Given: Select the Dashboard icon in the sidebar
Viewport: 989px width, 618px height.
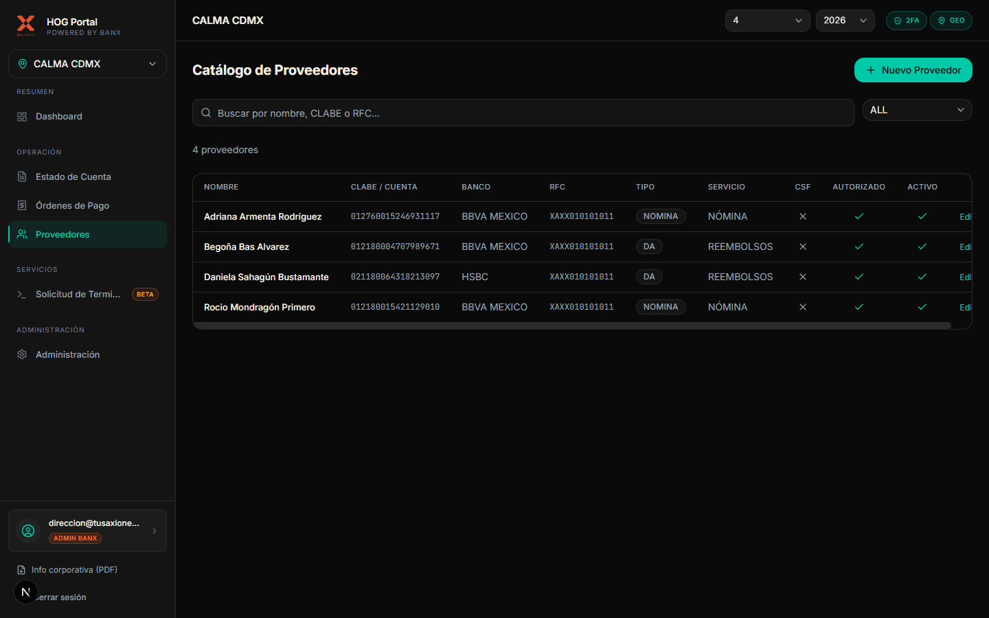Looking at the screenshot, I should point(21,116).
